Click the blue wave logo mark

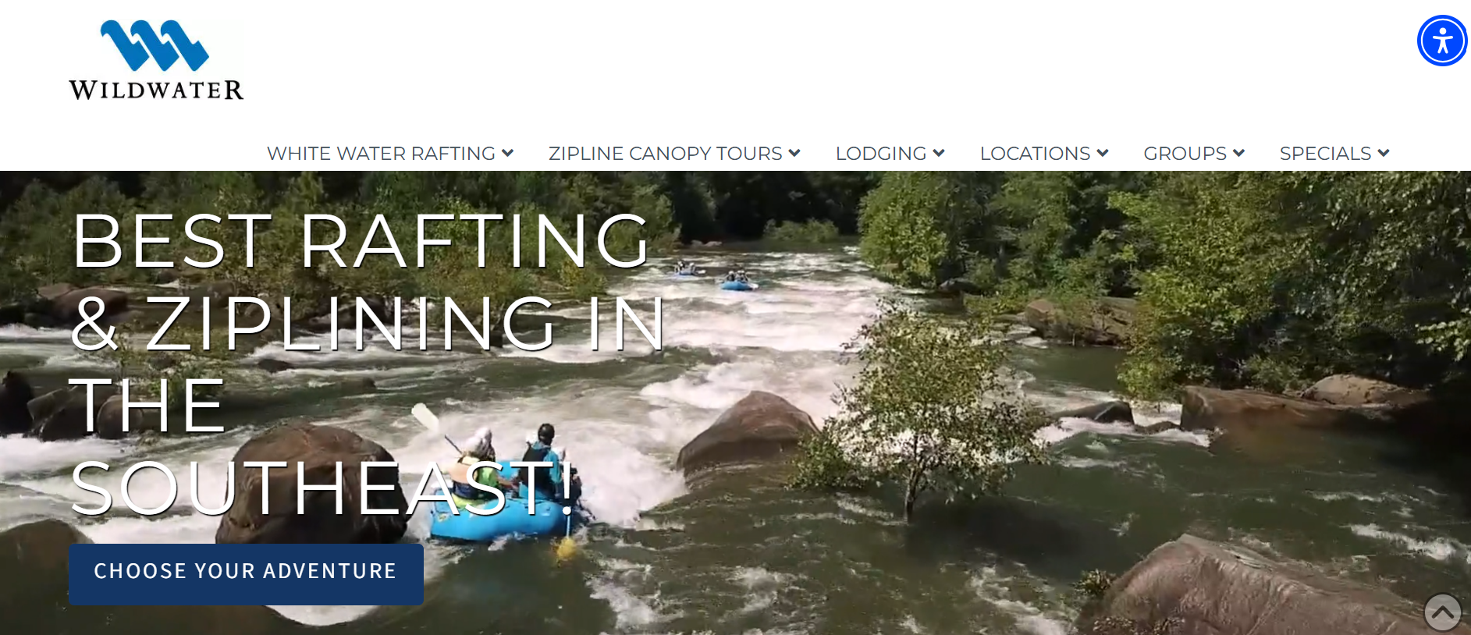[x=155, y=44]
